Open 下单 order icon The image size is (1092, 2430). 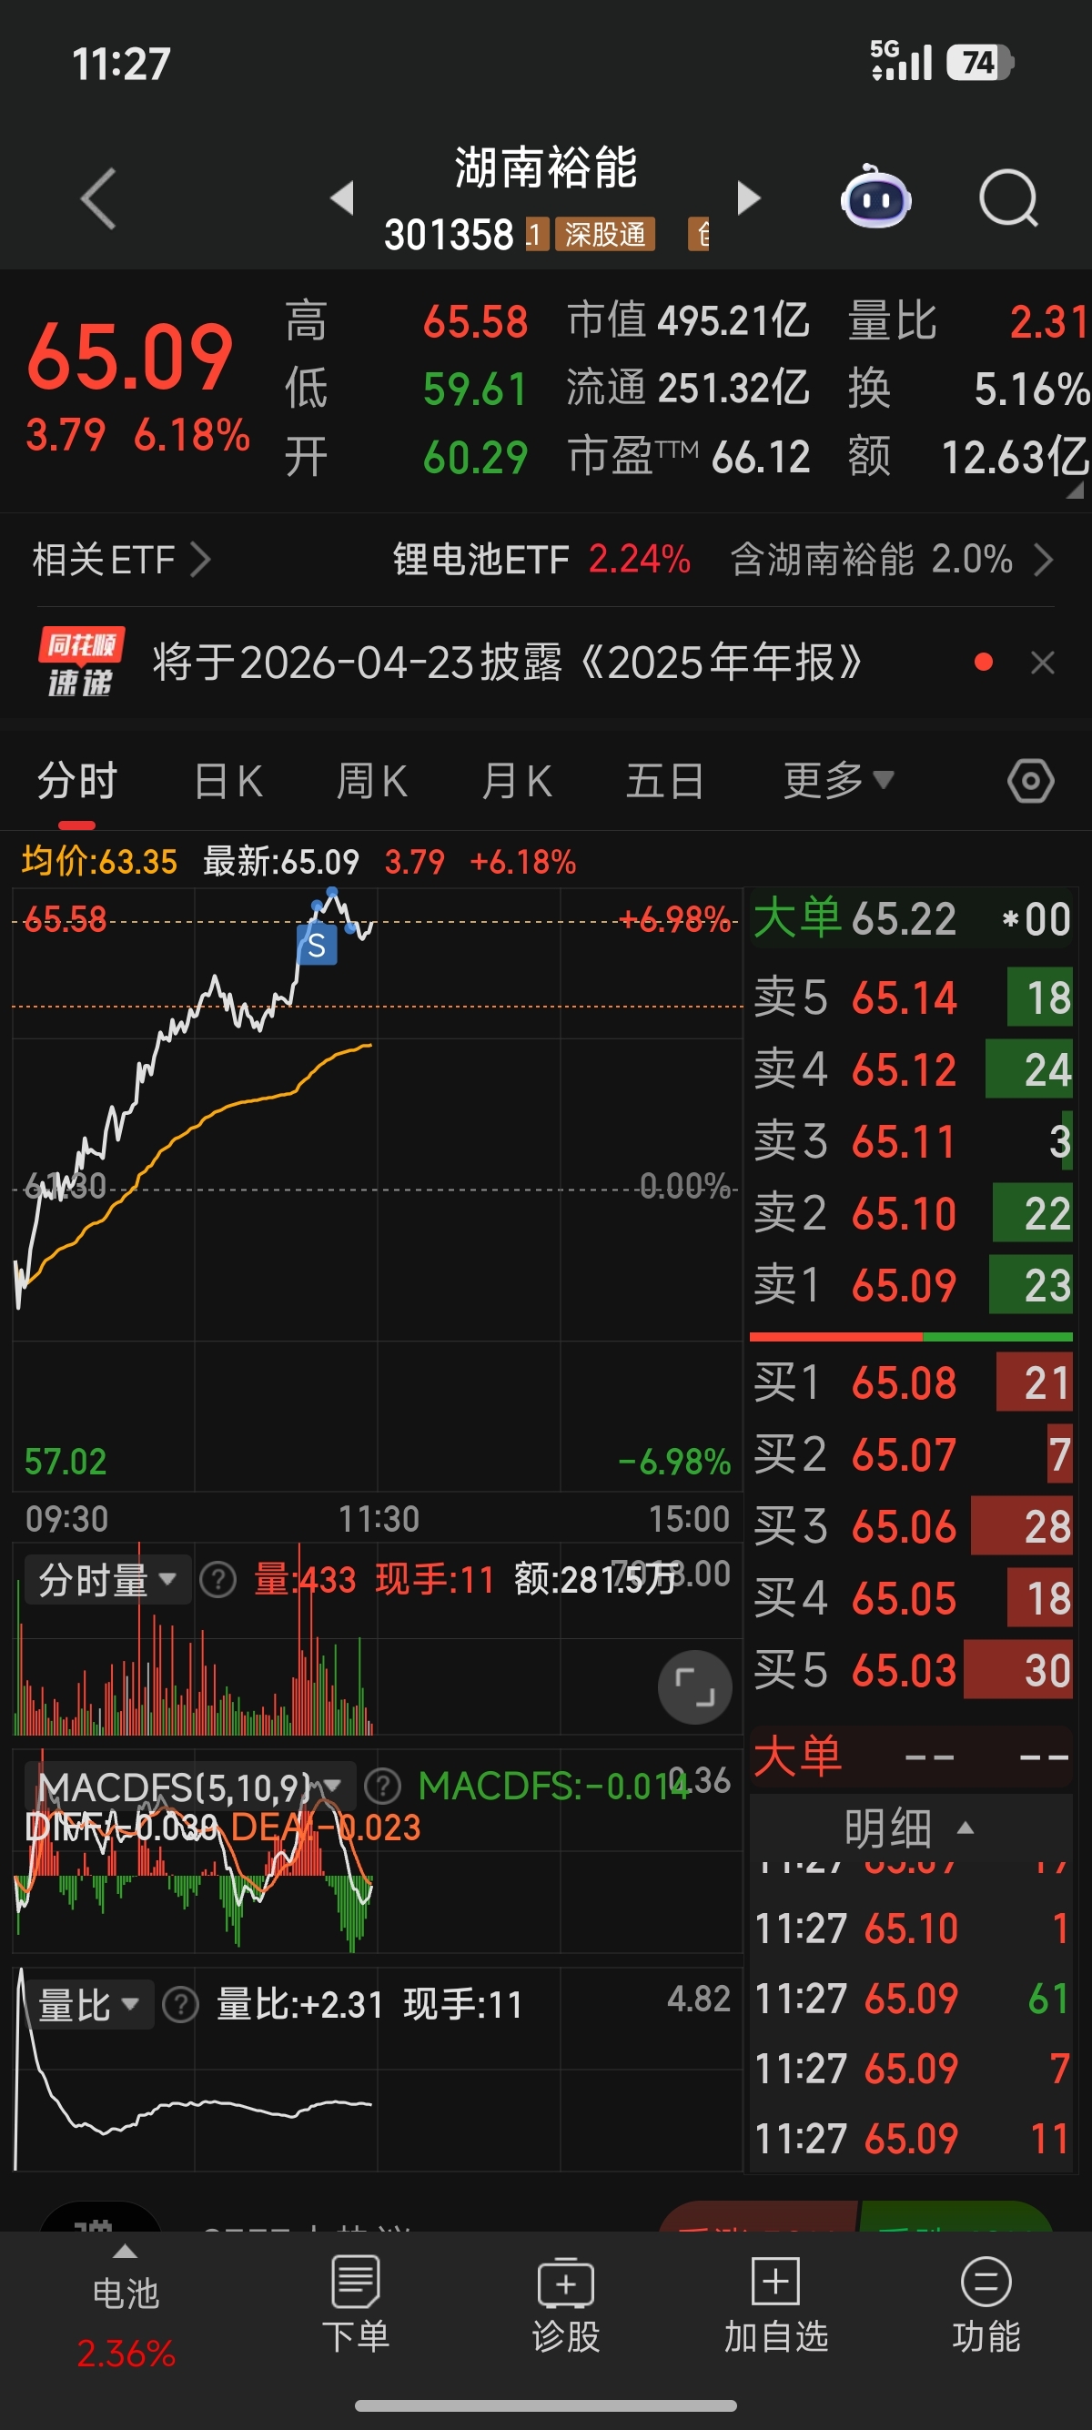click(x=356, y=2303)
